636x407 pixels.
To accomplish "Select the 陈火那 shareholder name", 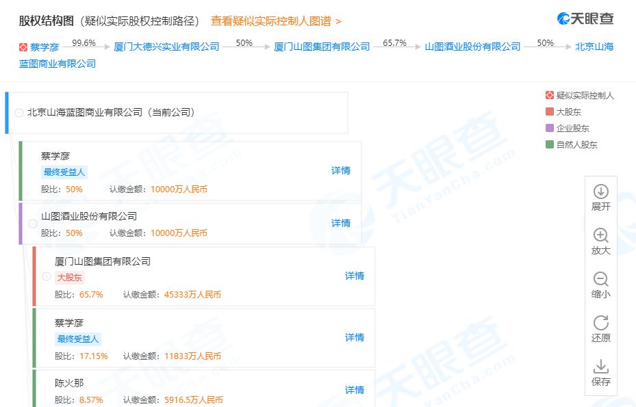I will pos(69,383).
